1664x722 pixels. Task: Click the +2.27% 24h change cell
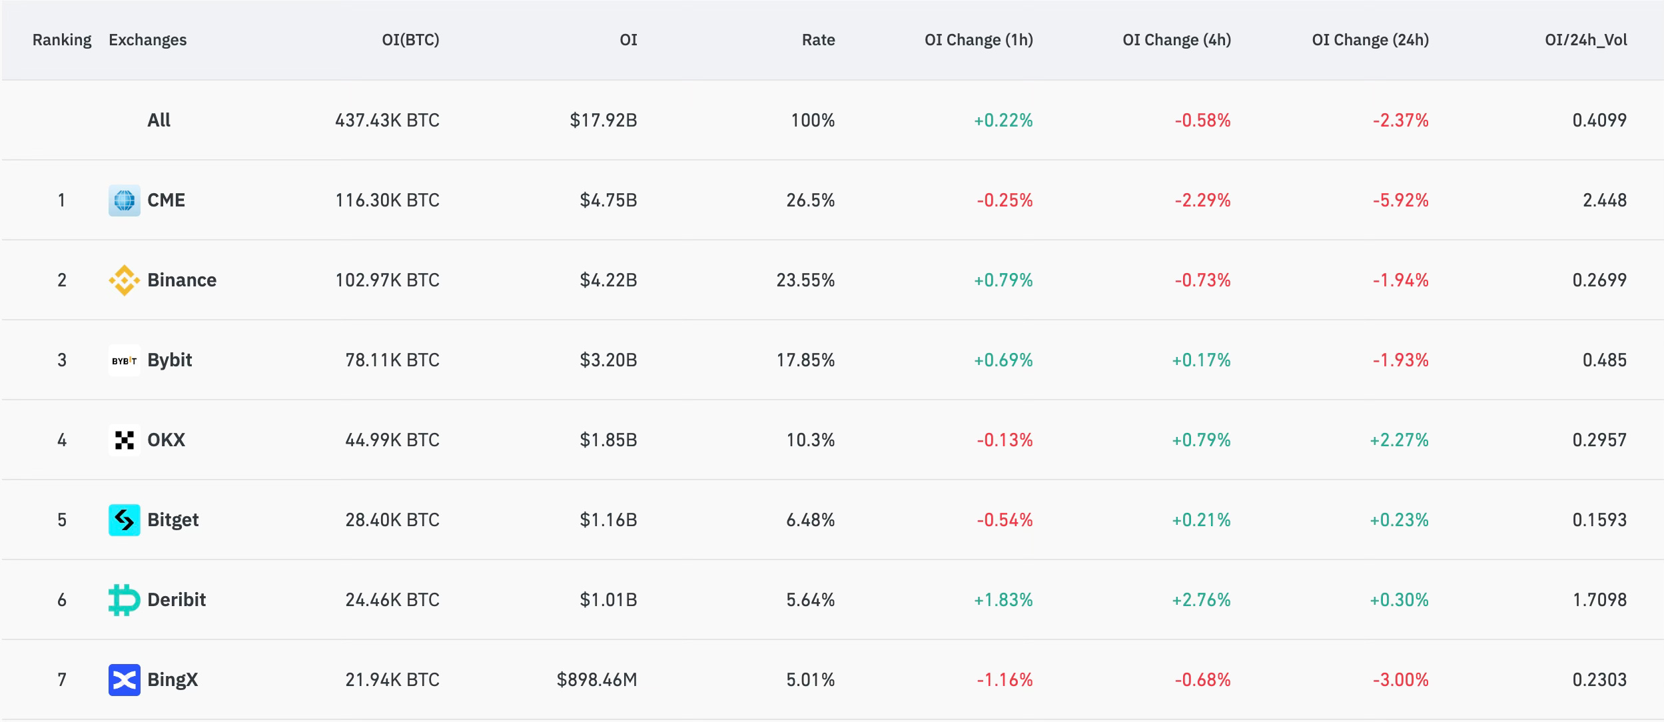point(1399,440)
